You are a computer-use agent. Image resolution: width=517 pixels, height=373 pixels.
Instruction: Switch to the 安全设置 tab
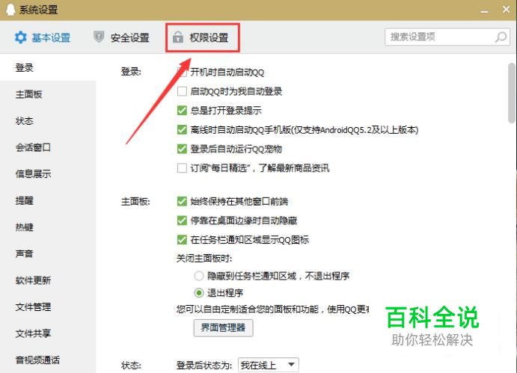pos(121,37)
